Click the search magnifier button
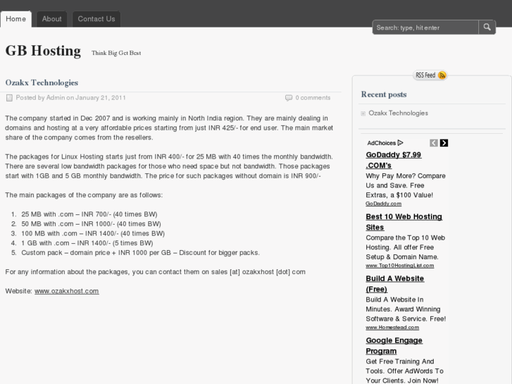This screenshot has width=512, height=384. (487, 27)
